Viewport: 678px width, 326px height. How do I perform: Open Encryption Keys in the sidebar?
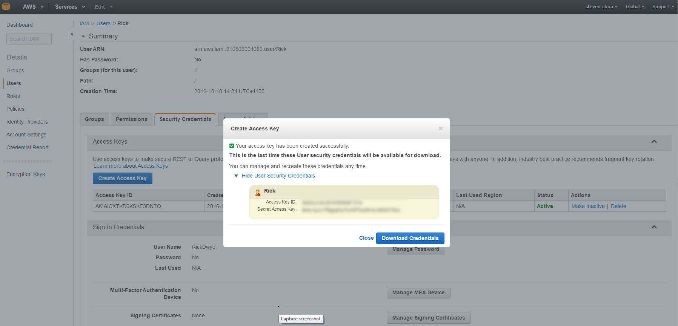(26, 174)
